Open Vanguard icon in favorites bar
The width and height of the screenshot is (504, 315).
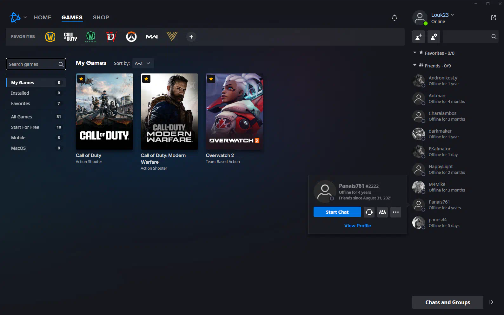coord(172,37)
